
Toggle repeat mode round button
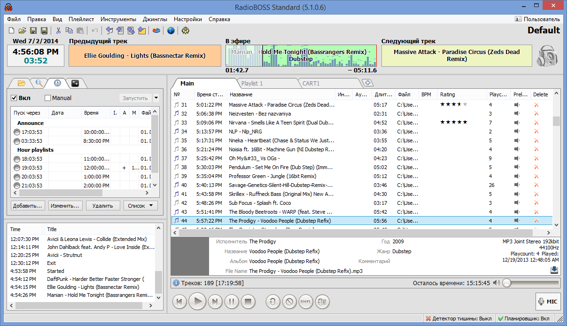click(273, 301)
